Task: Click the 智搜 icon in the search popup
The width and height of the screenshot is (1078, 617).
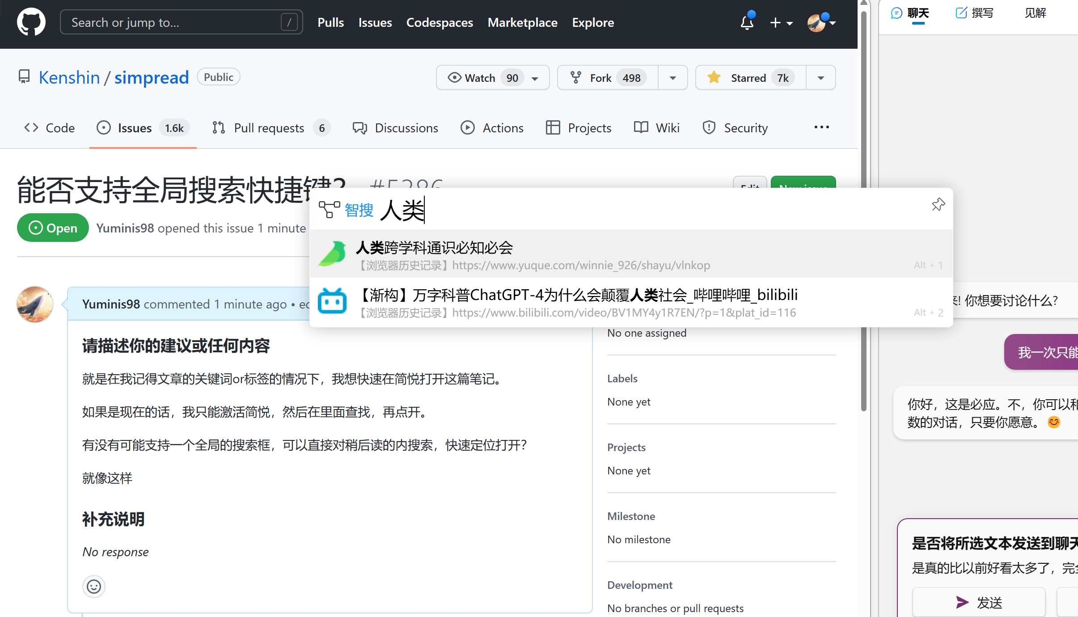Action: 330,209
